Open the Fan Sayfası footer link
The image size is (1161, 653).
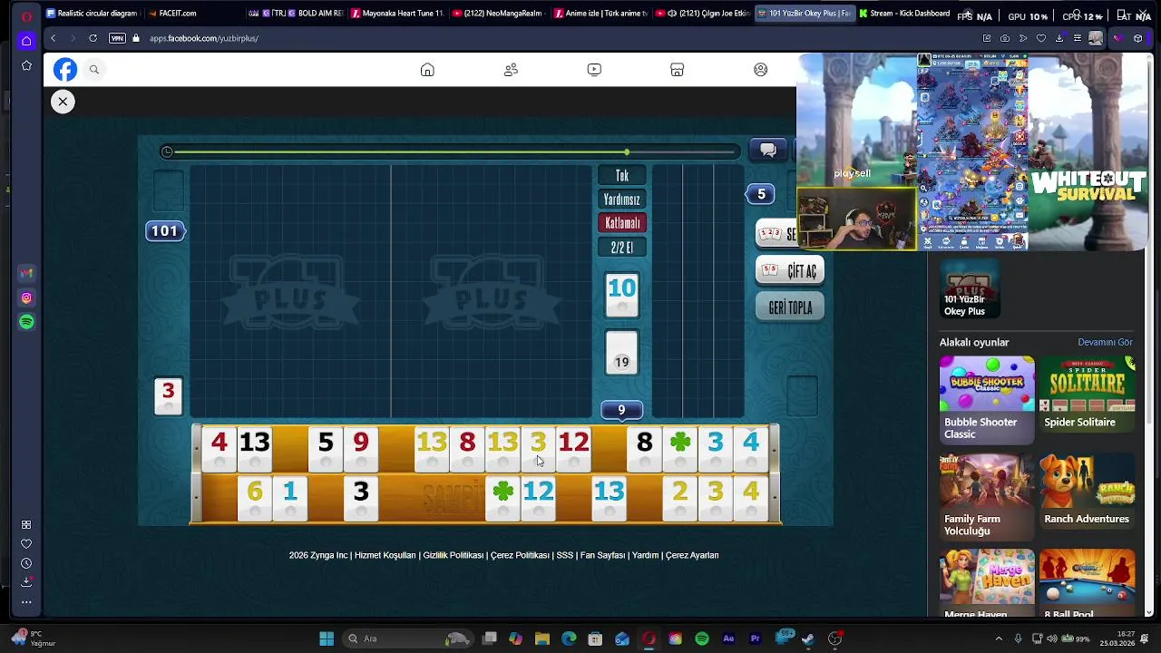[x=602, y=555]
